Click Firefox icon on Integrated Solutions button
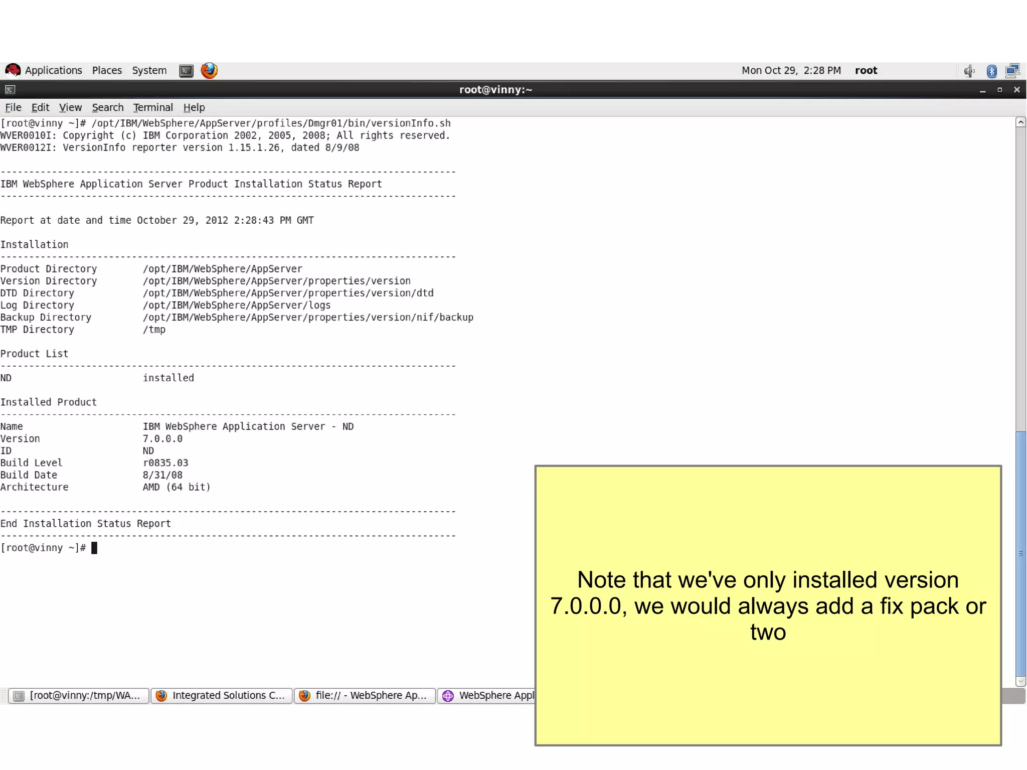Image resolution: width=1027 pixels, height=770 pixels. coord(161,696)
